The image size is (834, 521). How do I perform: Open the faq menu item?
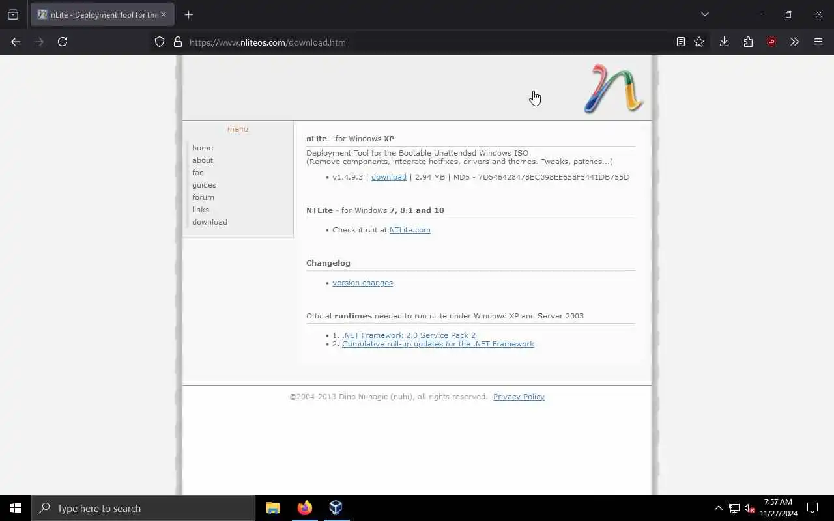point(198,173)
